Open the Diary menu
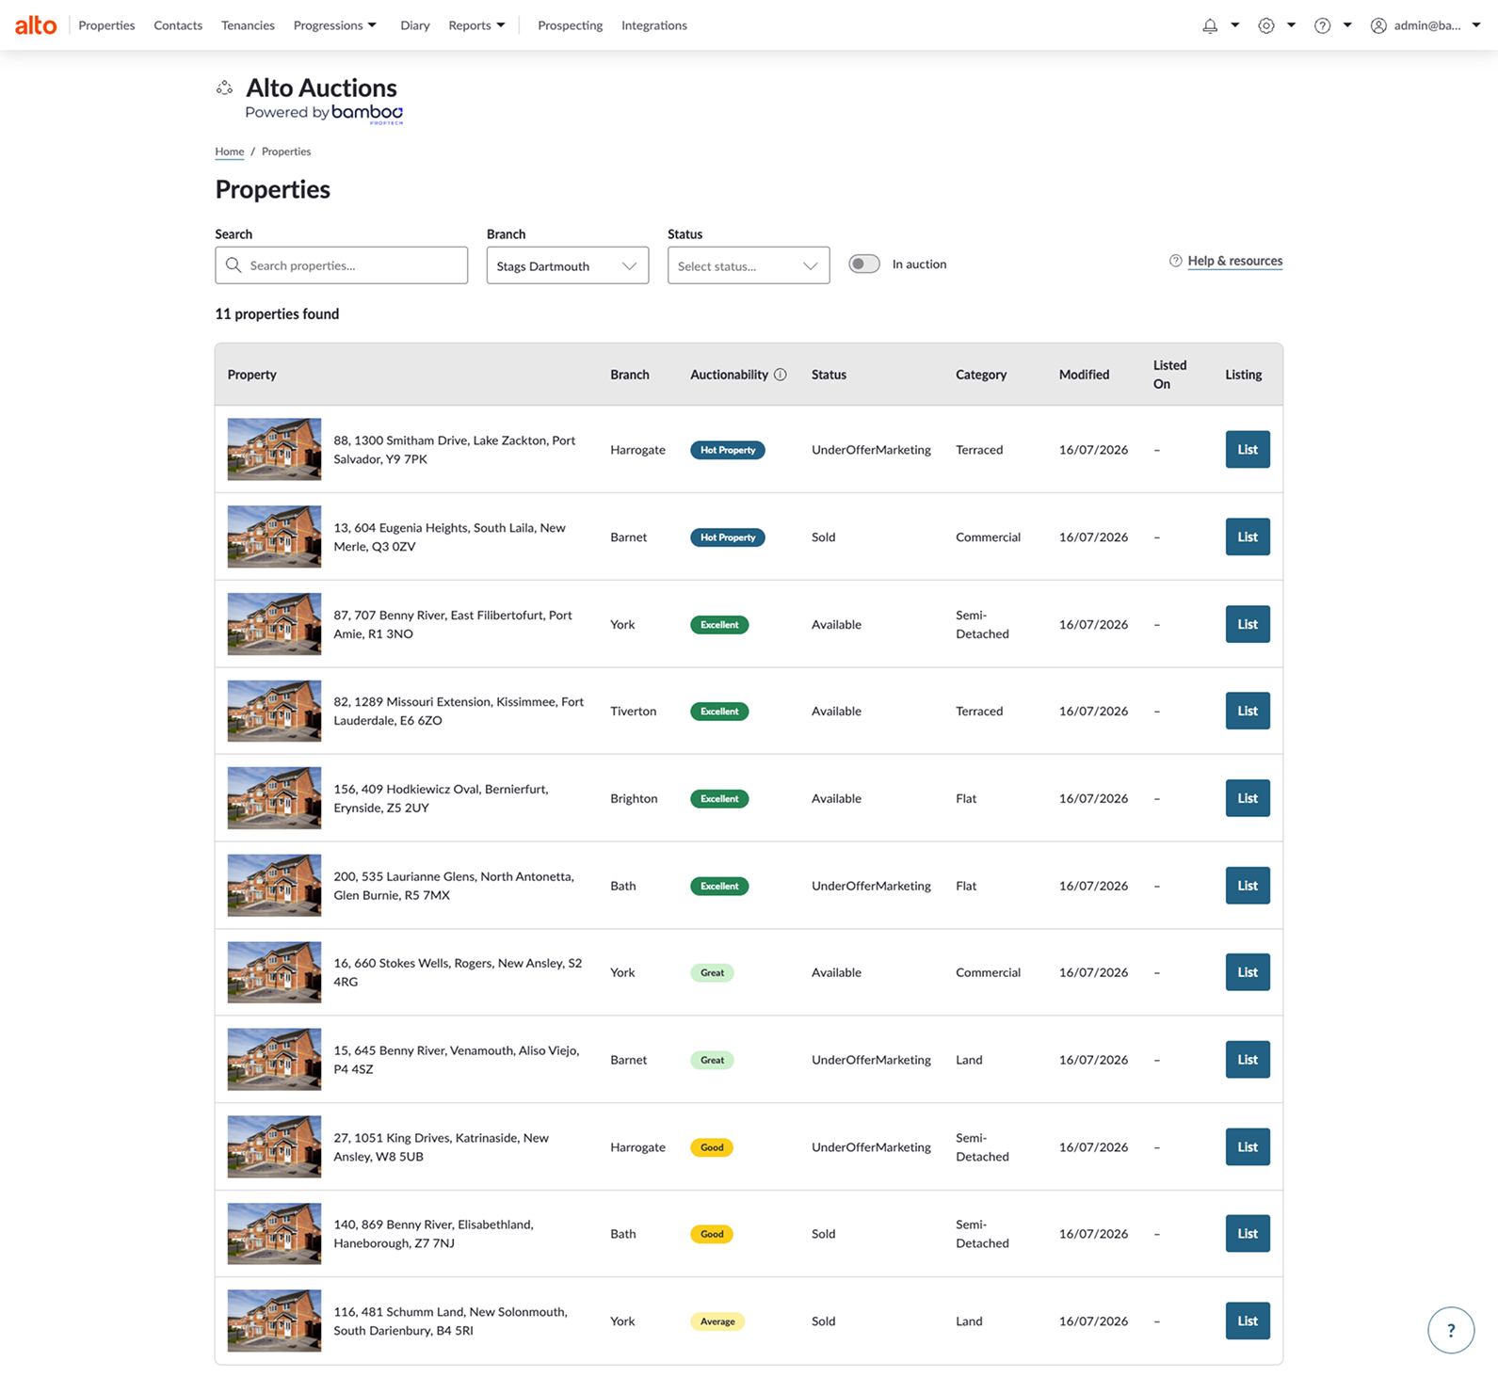Image resolution: width=1498 pixels, height=1377 pixels. [x=415, y=25]
